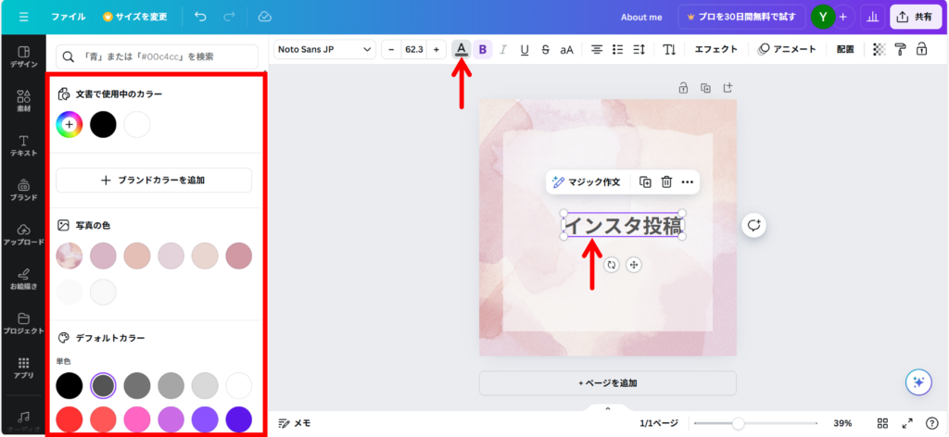
Task: Click the ブランドカラーを追加 button
Action: (154, 181)
